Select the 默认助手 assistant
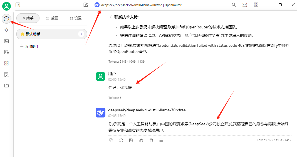The width and height of the screenshot is (297, 157). click(x=52, y=34)
